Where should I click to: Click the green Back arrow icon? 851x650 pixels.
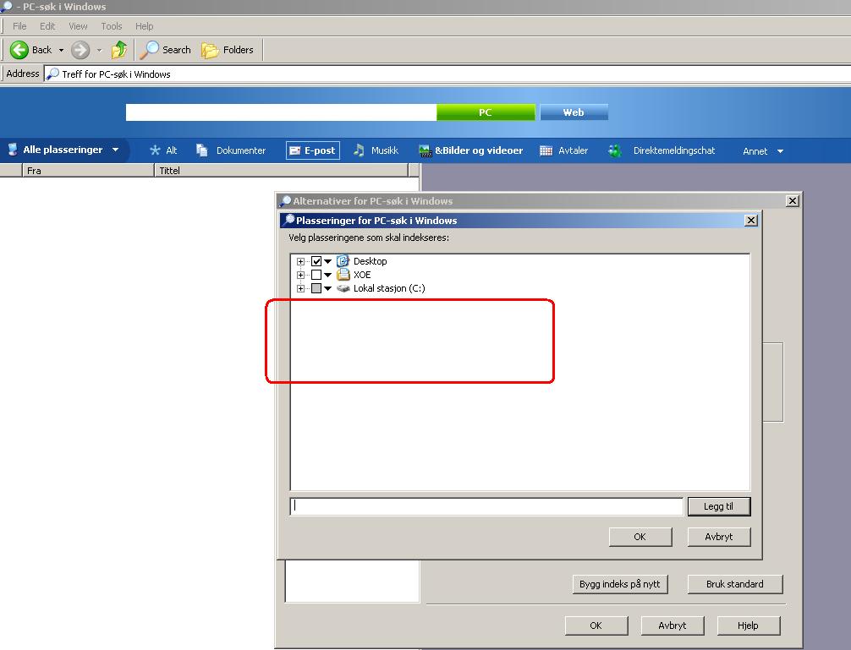tap(19, 50)
